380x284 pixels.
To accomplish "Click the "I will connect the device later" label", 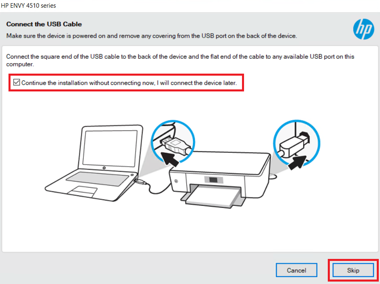I will tap(197, 83).
